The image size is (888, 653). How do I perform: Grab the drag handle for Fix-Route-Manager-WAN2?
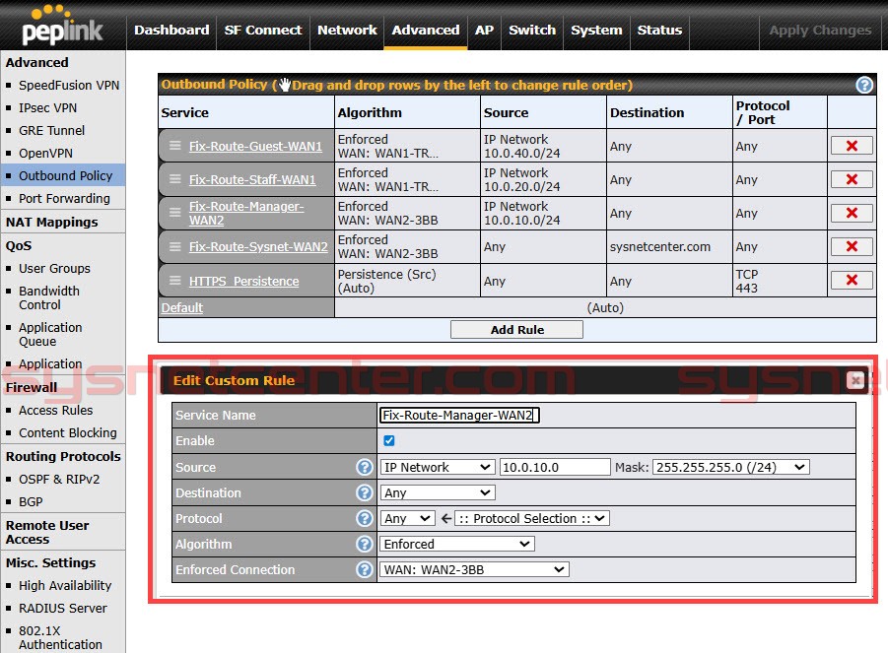(x=175, y=213)
